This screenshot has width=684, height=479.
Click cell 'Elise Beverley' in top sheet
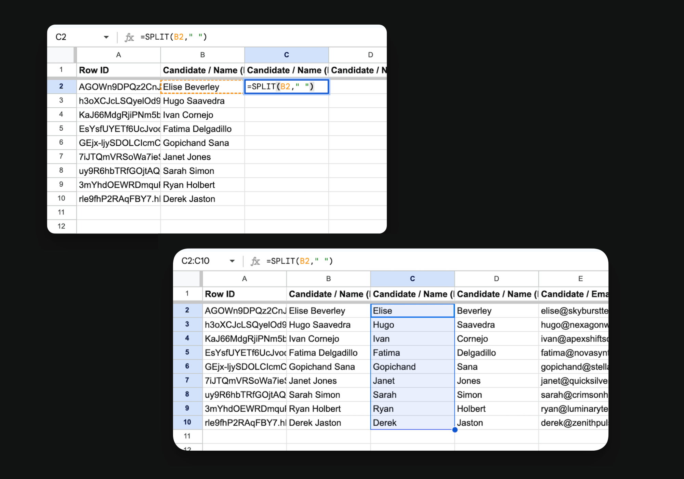[x=202, y=87]
